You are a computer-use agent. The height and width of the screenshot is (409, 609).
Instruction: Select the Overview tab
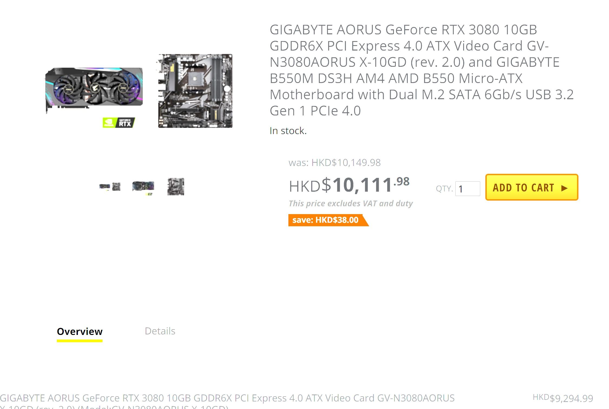(x=80, y=332)
